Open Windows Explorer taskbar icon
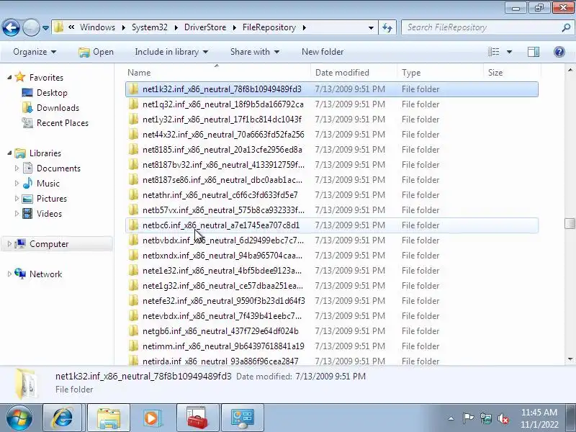Image resolution: width=576 pixels, height=432 pixels. click(x=109, y=418)
